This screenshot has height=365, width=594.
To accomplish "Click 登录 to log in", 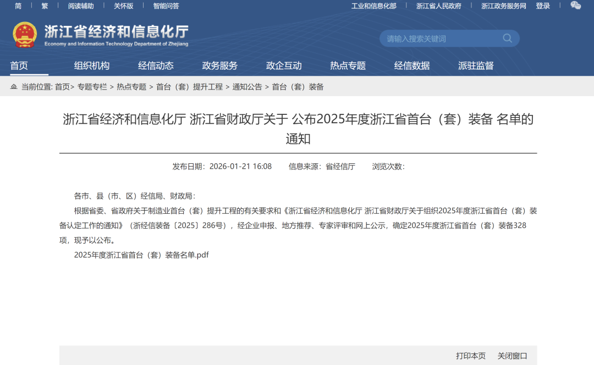I will pos(543,6).
